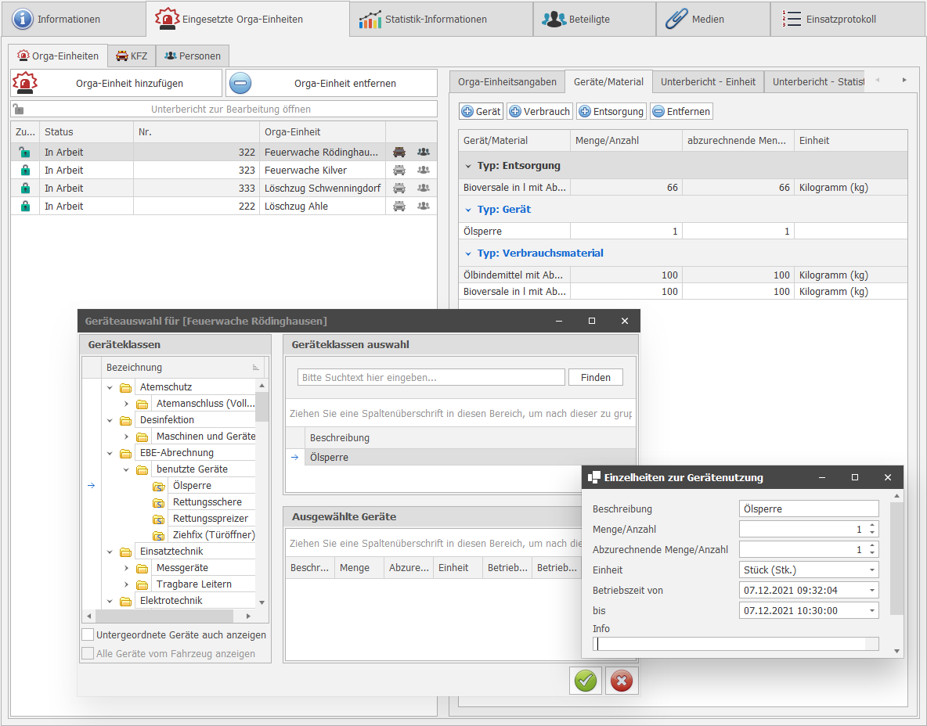The height and width of the screenshot is (726, 927).
Task: Click the Finden search button
Action: tap(595, 377)
